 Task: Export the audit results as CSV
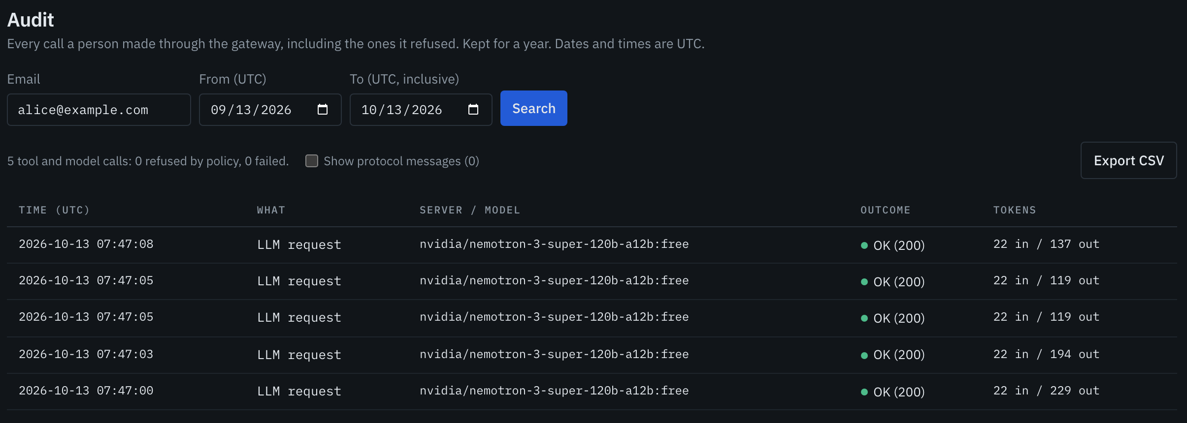(x=1128, y=160)
